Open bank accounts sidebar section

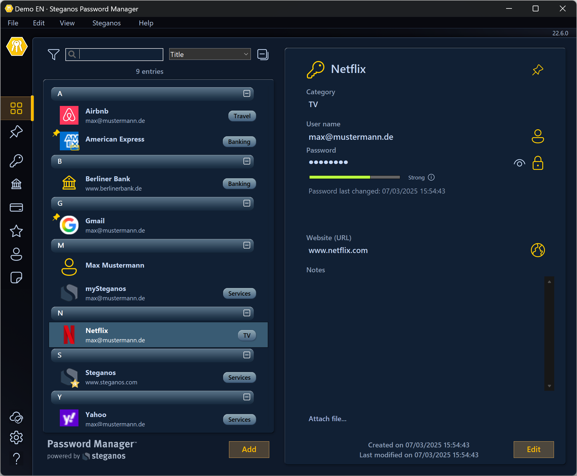[x=16, y=184]
